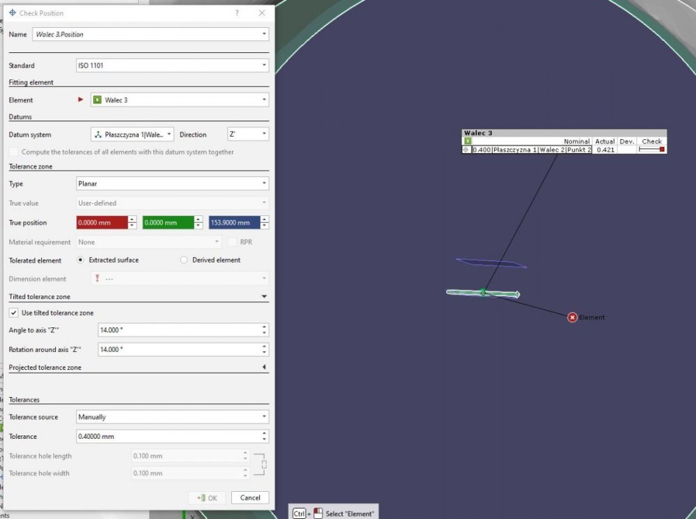Open the Datum system dropdown
Viewport: 696px width, 519px height.
[x=132, y=134]
